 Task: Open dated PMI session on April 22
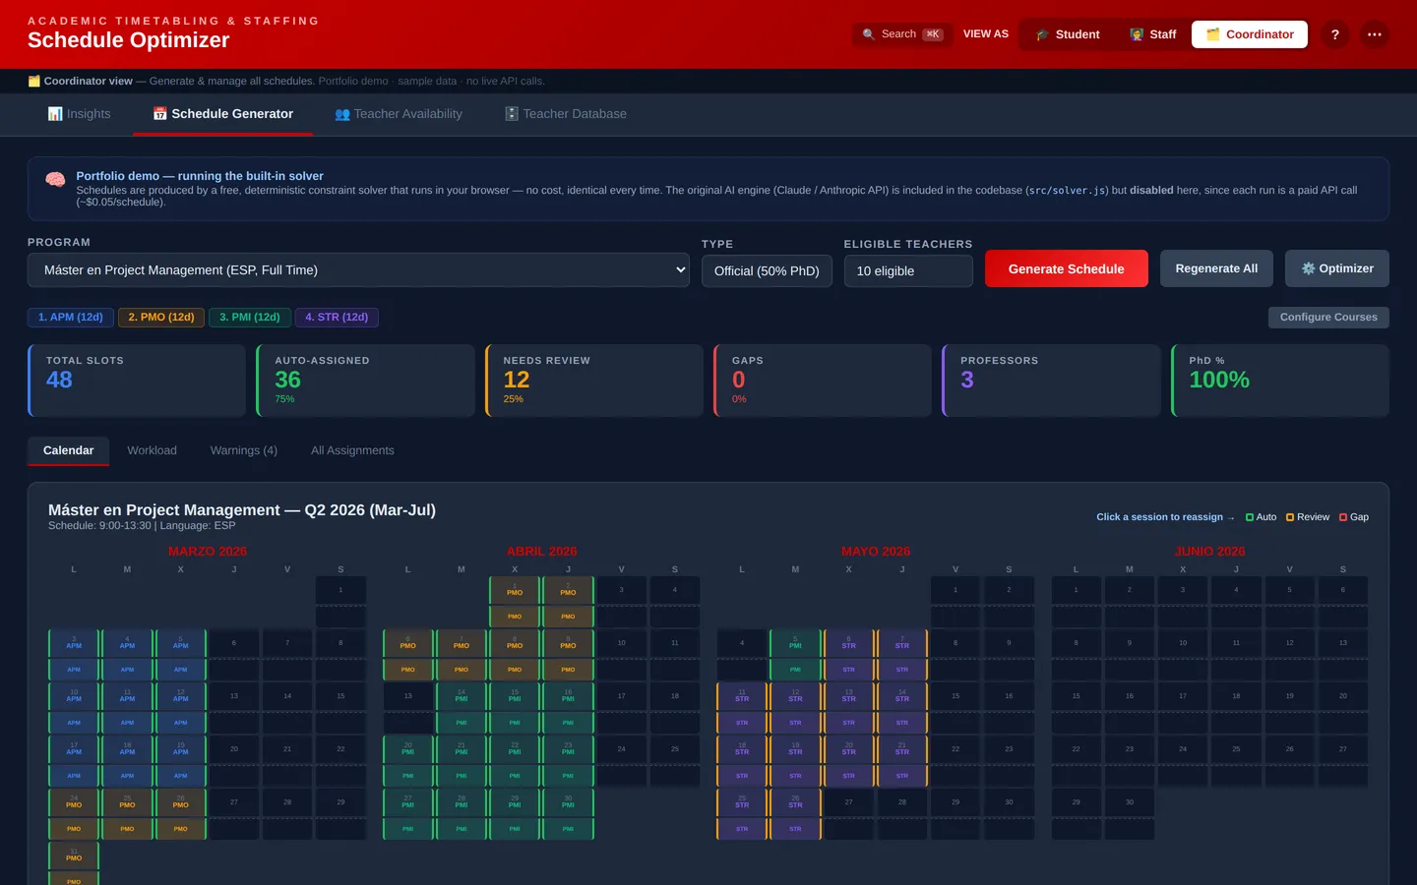tap(515, 749)
